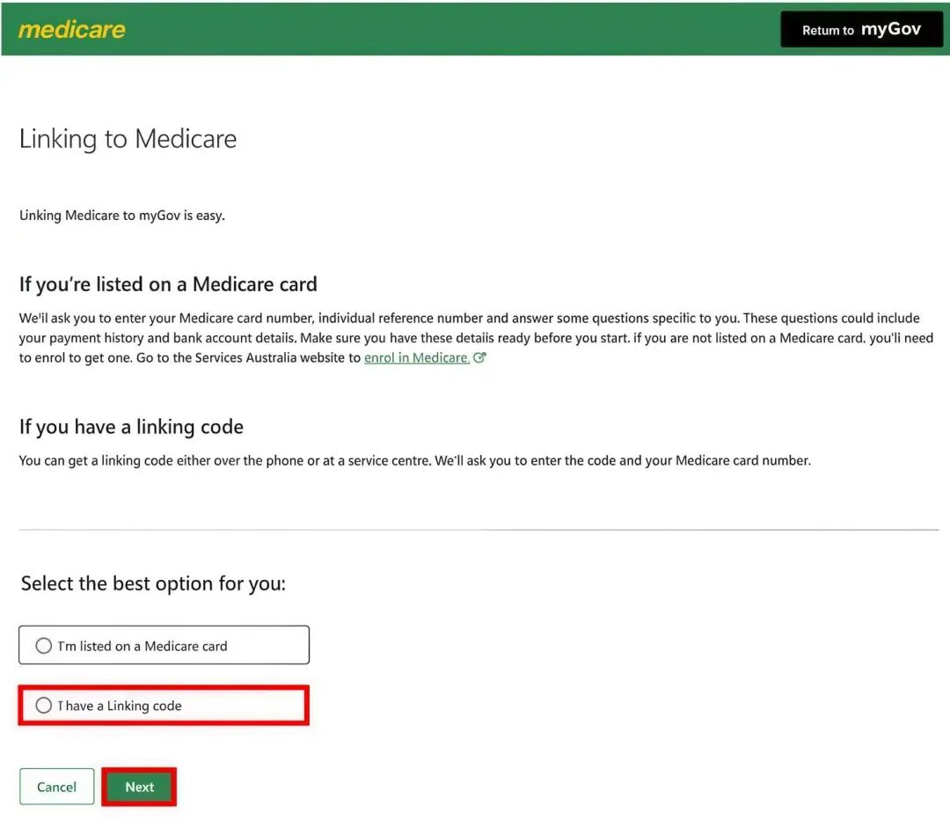The height and width of the screenshot is (821, 950).
Task: Click the 'I'm listed on a Medicare card' label text
Action: [x=142, y=646]
